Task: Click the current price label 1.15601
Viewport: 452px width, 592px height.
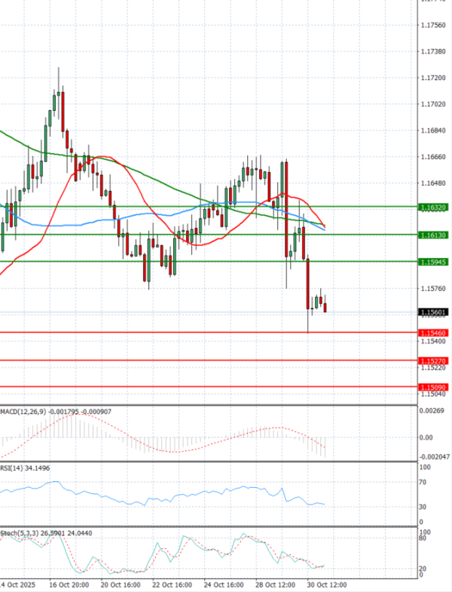Action: coord(432,311)
